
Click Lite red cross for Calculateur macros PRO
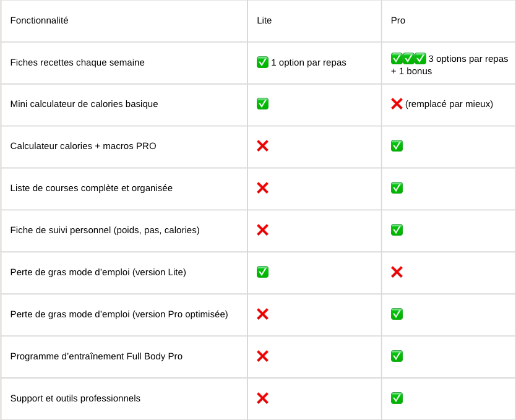[x=262, y=146]
